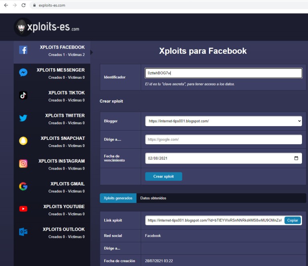This screenshot has height=266, width=308.
Task: Click the xploits-es.com masked logo
Action: tap(47, 27)
